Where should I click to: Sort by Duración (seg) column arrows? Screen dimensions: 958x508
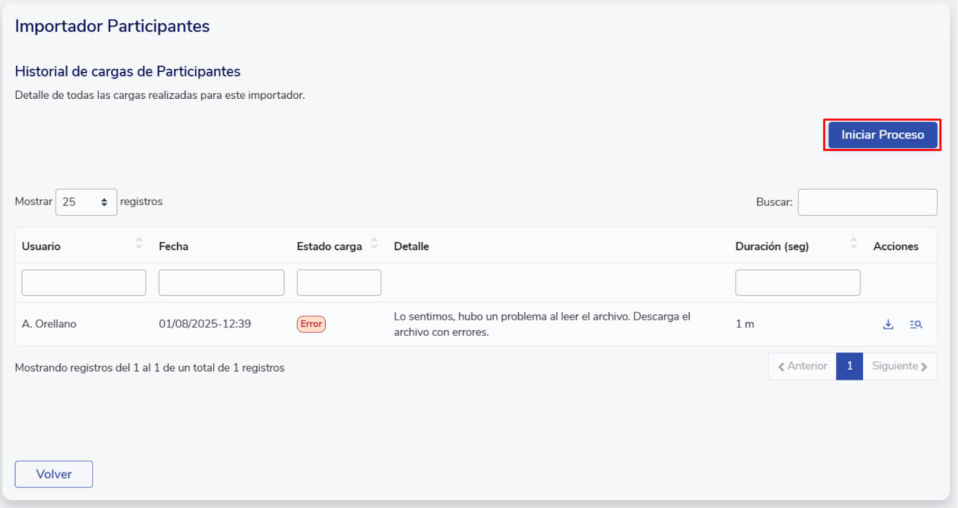point(853,244)
